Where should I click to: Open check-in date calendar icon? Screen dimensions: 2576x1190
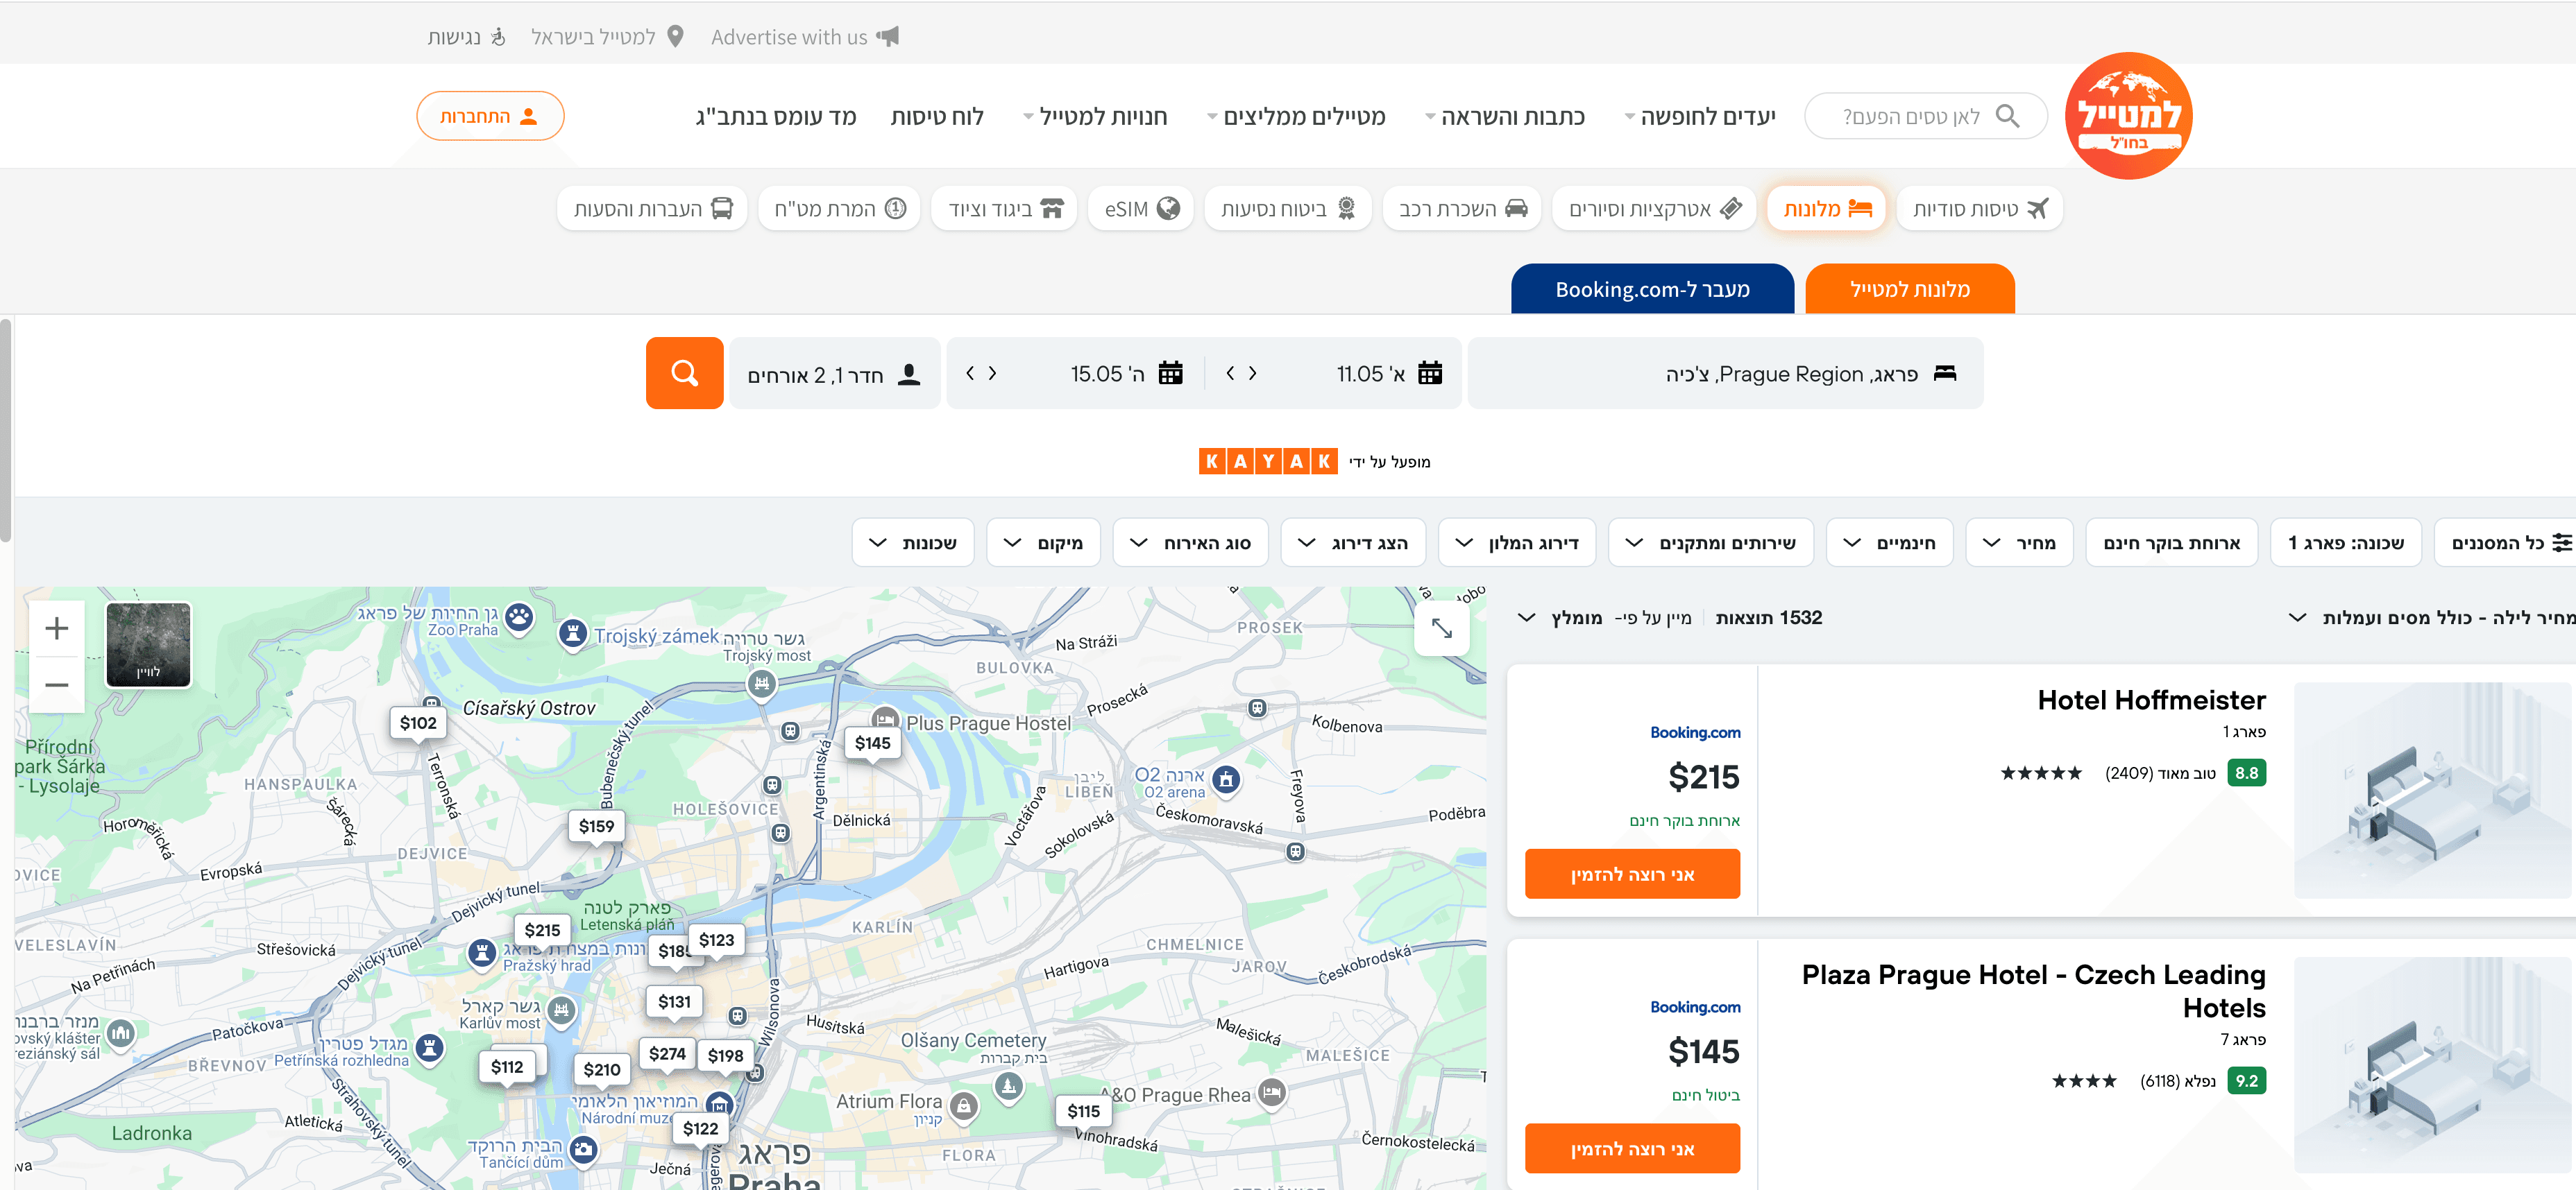pos(1430,372)
